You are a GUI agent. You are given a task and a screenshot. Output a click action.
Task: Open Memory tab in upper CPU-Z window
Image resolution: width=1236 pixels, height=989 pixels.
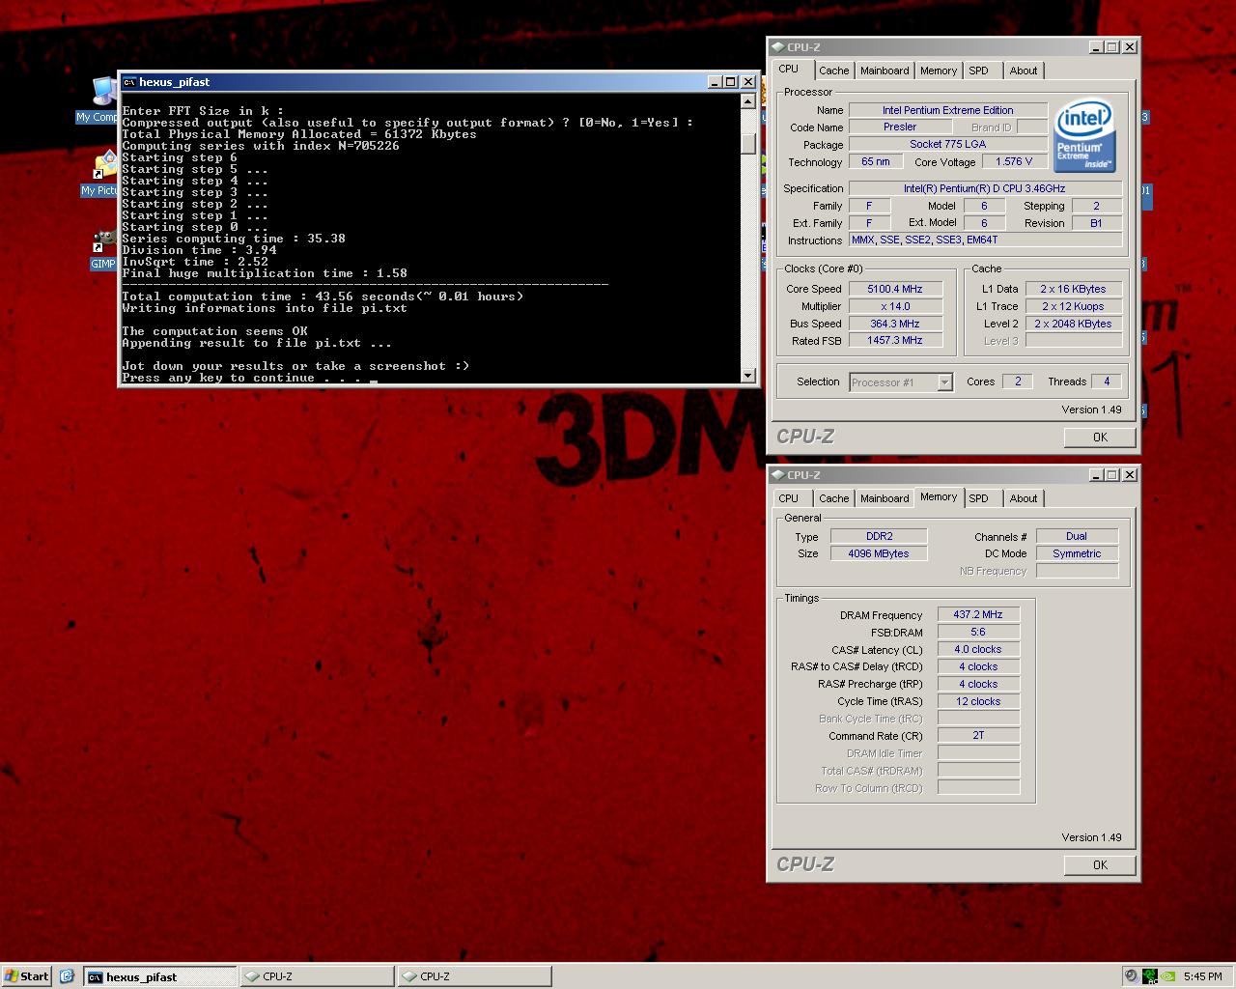pyautogui.click(x=938, y=71)
